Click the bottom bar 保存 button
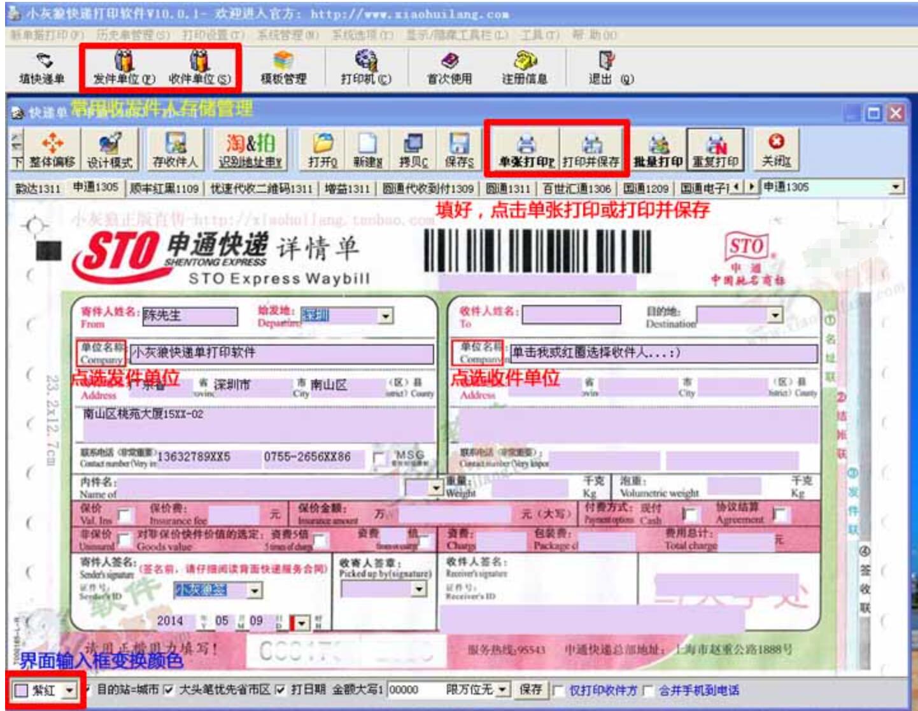Screen dimensions: 918x711 [x=530, y=689]
